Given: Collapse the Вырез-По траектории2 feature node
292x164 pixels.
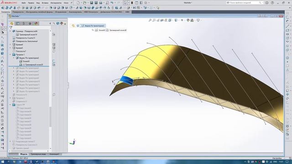Looking at the screenshot, I should pos(14,58).
